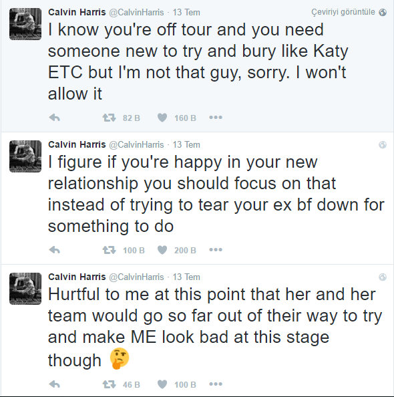
Task: Reply to the 'off tour' tweet
Action: [54, 118]
